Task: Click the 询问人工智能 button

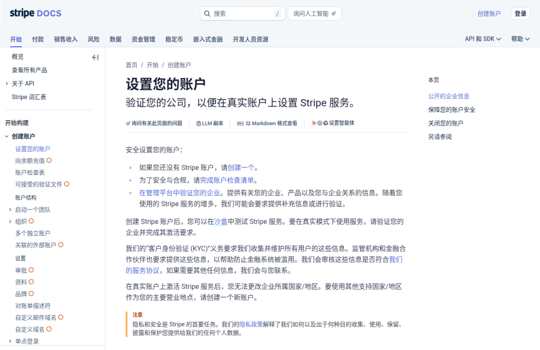Action: point(314,14)
